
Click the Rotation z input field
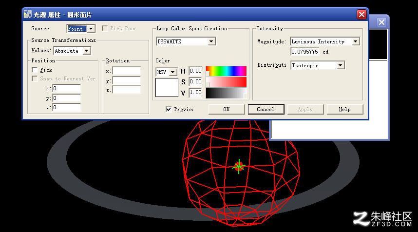click(x=126, y=90)
